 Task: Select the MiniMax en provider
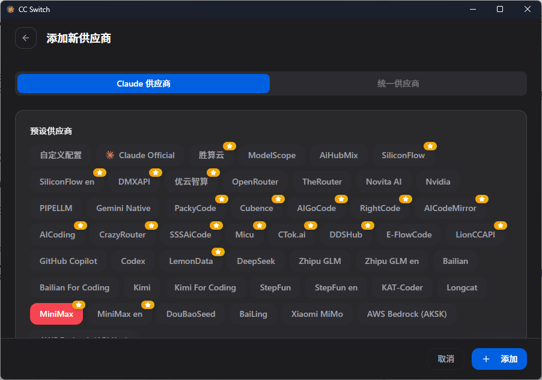(120, 314)
